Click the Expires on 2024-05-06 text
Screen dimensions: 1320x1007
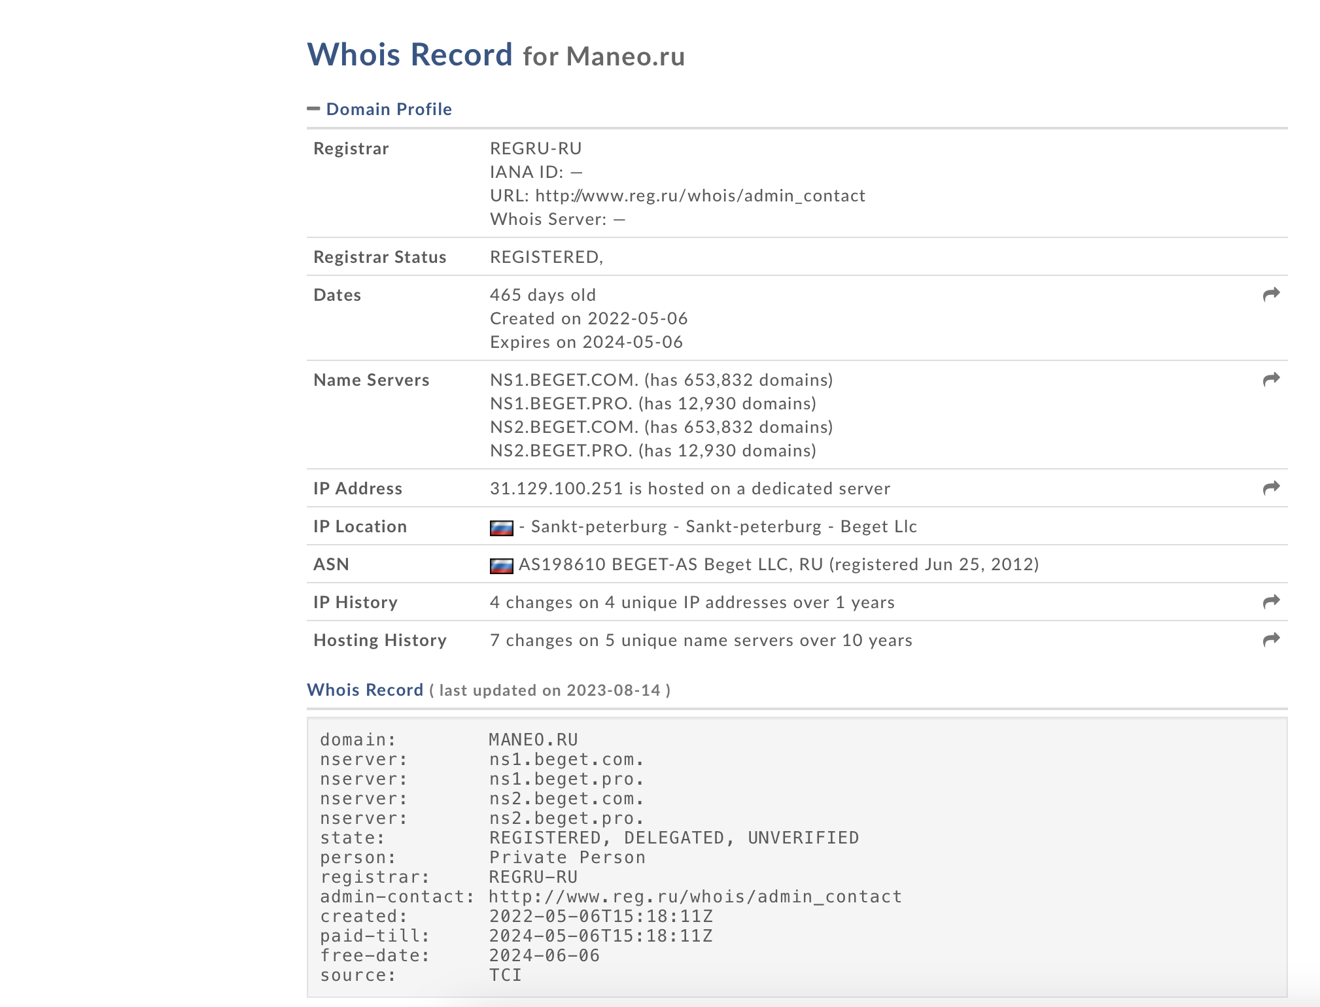586,342
